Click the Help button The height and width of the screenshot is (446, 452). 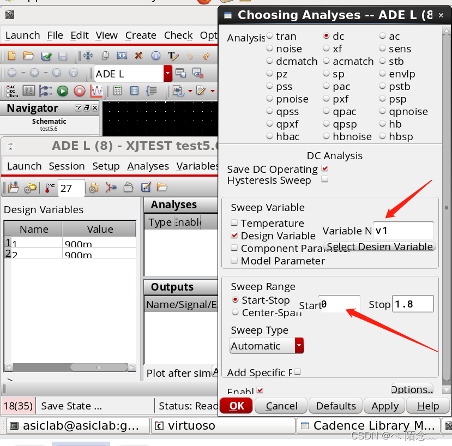(x=428, y=406)
